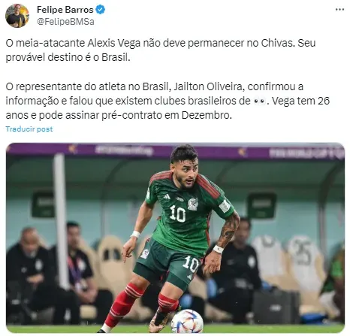This screenshot has height=336, width=350.
Task: Click the eyes emoji in the tweet text
Action: click(x=259, y=101)
